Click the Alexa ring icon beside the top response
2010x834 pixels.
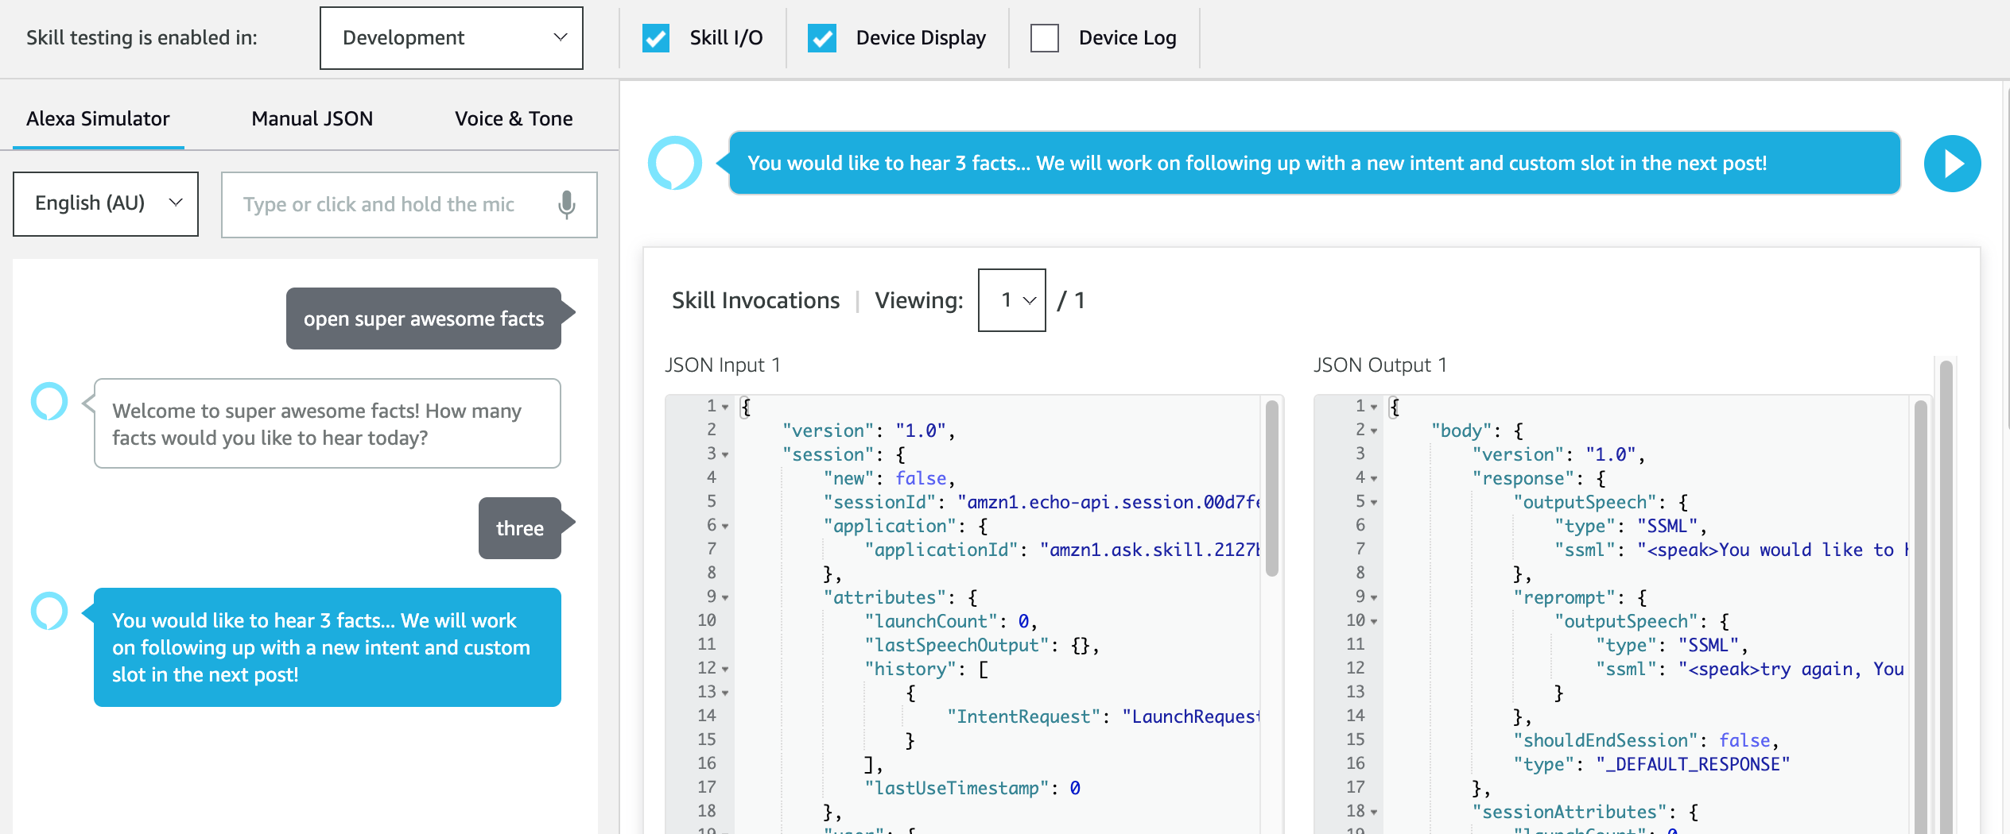coord(675,163)
